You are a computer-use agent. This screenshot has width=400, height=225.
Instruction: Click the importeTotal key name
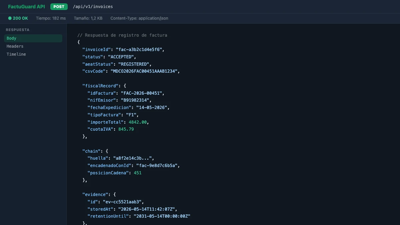pos(105,122)
